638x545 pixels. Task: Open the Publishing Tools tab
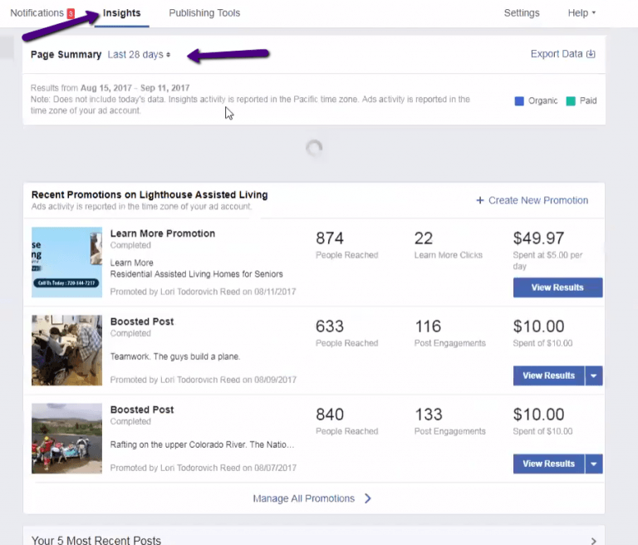point(204,13)
